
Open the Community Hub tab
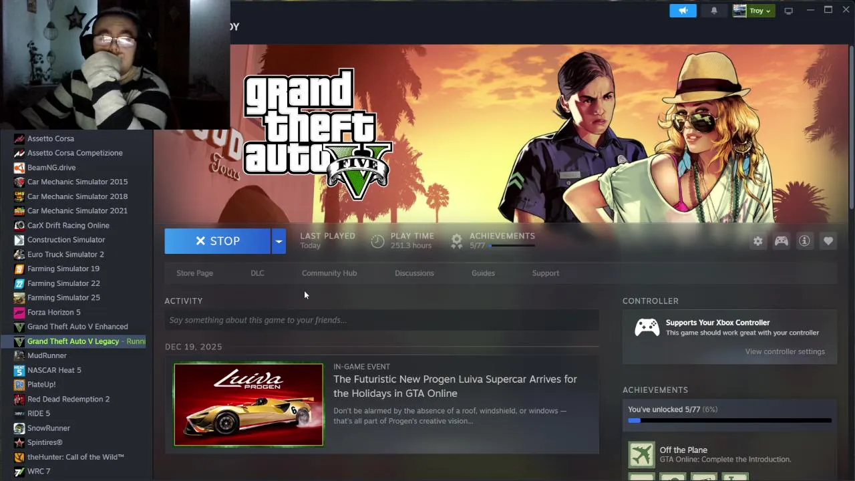coord(329,273)
